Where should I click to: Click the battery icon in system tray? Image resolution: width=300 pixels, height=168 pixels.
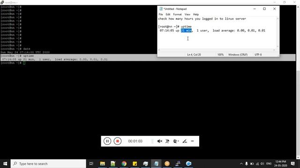(x=252, y=164)
